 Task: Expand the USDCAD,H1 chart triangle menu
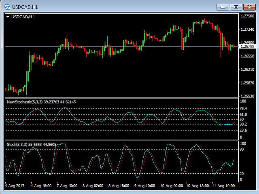click(8, 17)
